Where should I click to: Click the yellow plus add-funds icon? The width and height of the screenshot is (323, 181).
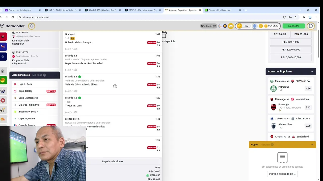click(x=261, y=26)
